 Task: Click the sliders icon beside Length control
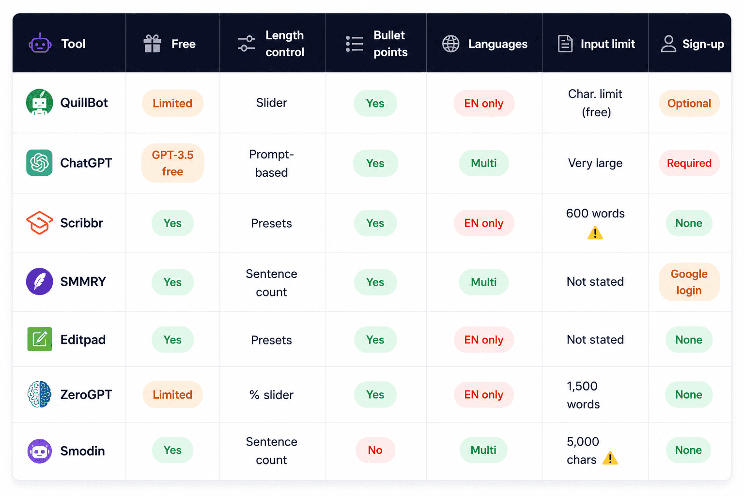[247, 44]
